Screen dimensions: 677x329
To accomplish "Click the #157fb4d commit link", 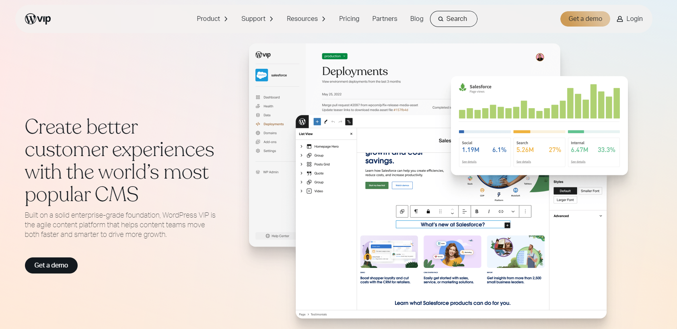I will tap(401, 110).
